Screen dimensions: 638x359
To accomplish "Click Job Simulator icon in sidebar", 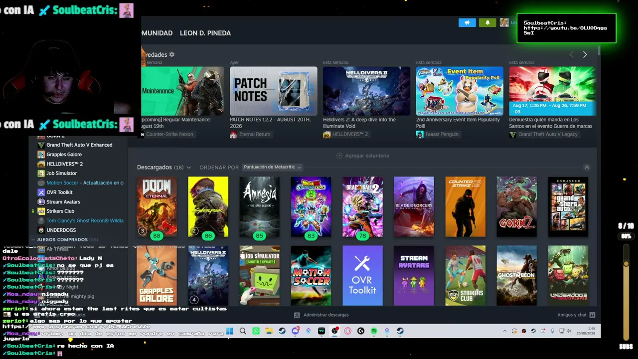I will pos(41,173).
